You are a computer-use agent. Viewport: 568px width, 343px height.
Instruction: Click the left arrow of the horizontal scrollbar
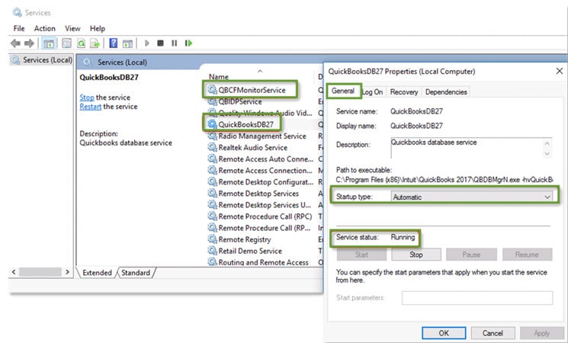(x=14, y=271)
